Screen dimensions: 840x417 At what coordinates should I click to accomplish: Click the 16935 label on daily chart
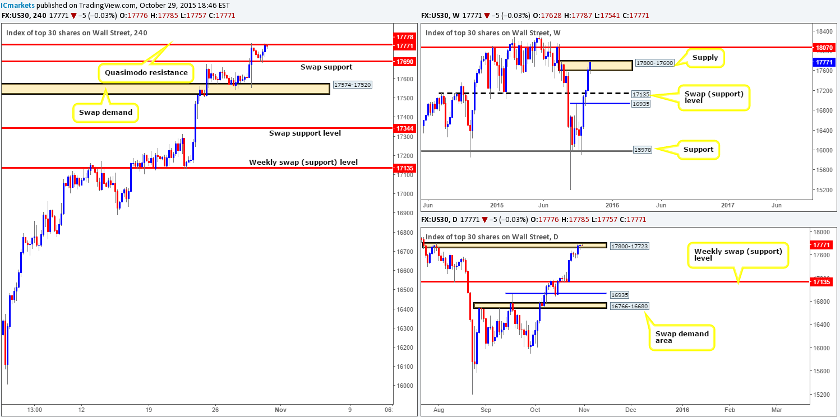620,294
